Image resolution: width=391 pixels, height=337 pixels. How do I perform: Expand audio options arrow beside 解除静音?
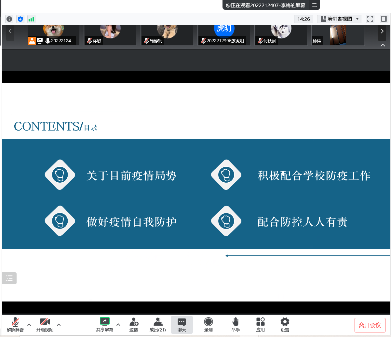[29, 324]
